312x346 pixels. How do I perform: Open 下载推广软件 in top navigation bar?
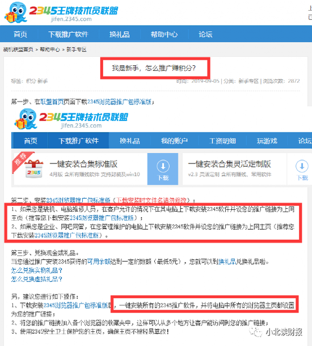[68, 35]
